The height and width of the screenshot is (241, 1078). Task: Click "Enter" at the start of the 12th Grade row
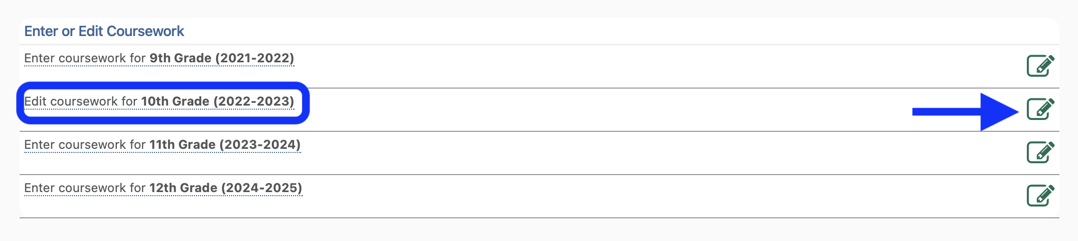pos(39,188)
